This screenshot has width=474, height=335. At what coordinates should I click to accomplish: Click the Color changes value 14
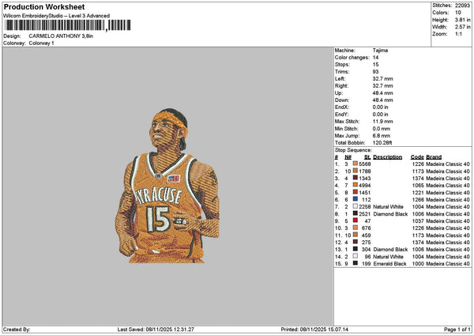[x=376, y=58]
